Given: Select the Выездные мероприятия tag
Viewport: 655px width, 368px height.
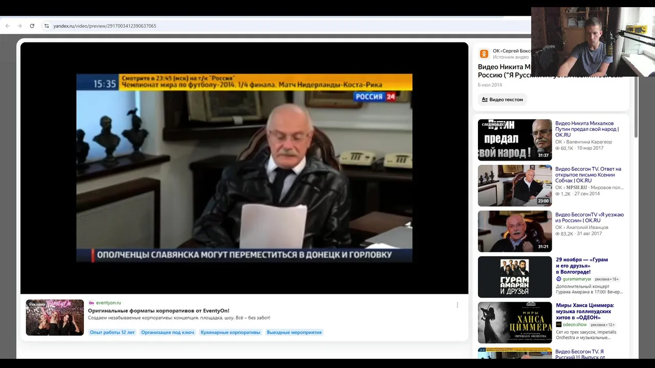Looking at the screenshot, I should 294,332.
